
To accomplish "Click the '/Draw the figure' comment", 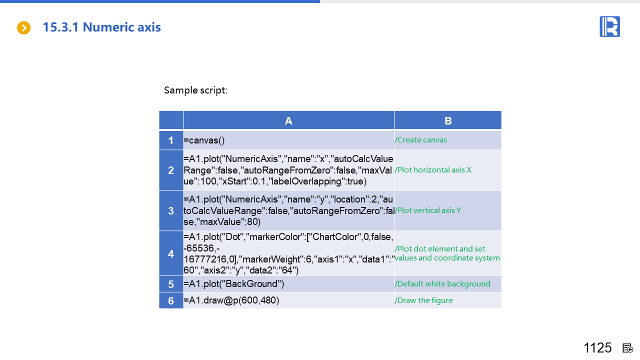I will point(423,300).
